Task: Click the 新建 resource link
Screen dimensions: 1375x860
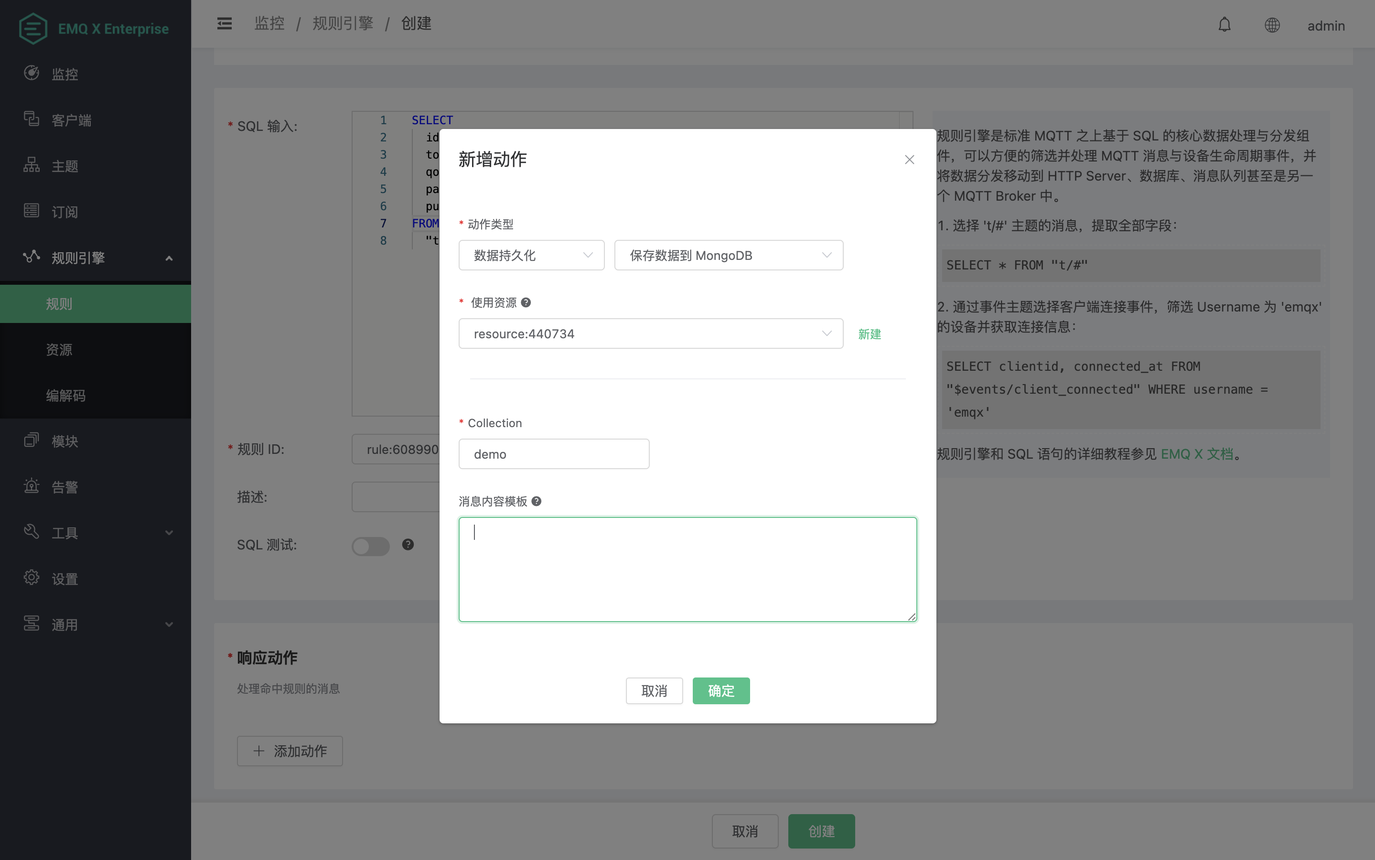Action: [869, 334]
